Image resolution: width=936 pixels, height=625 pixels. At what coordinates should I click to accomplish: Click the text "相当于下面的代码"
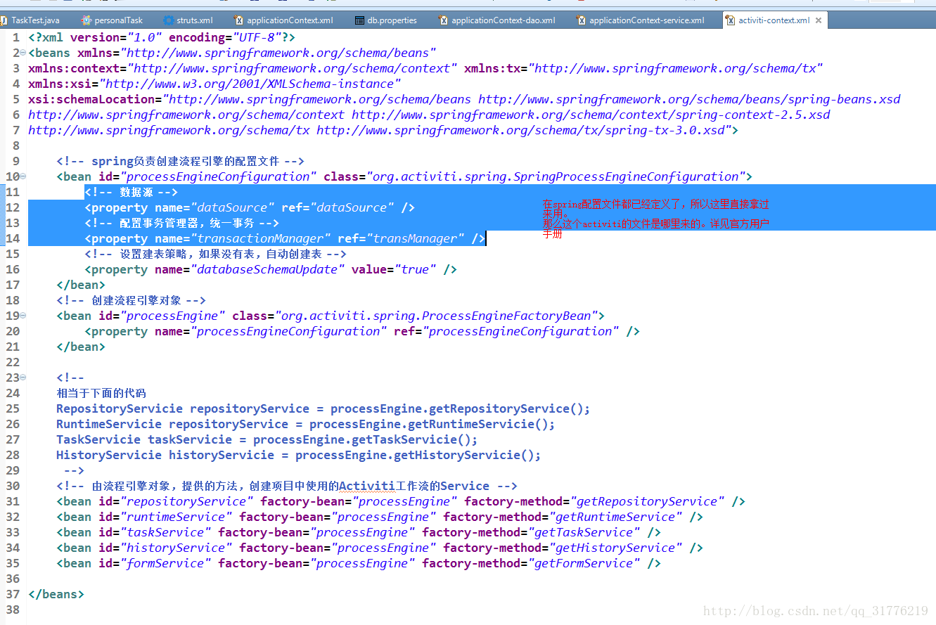point(101,393)
